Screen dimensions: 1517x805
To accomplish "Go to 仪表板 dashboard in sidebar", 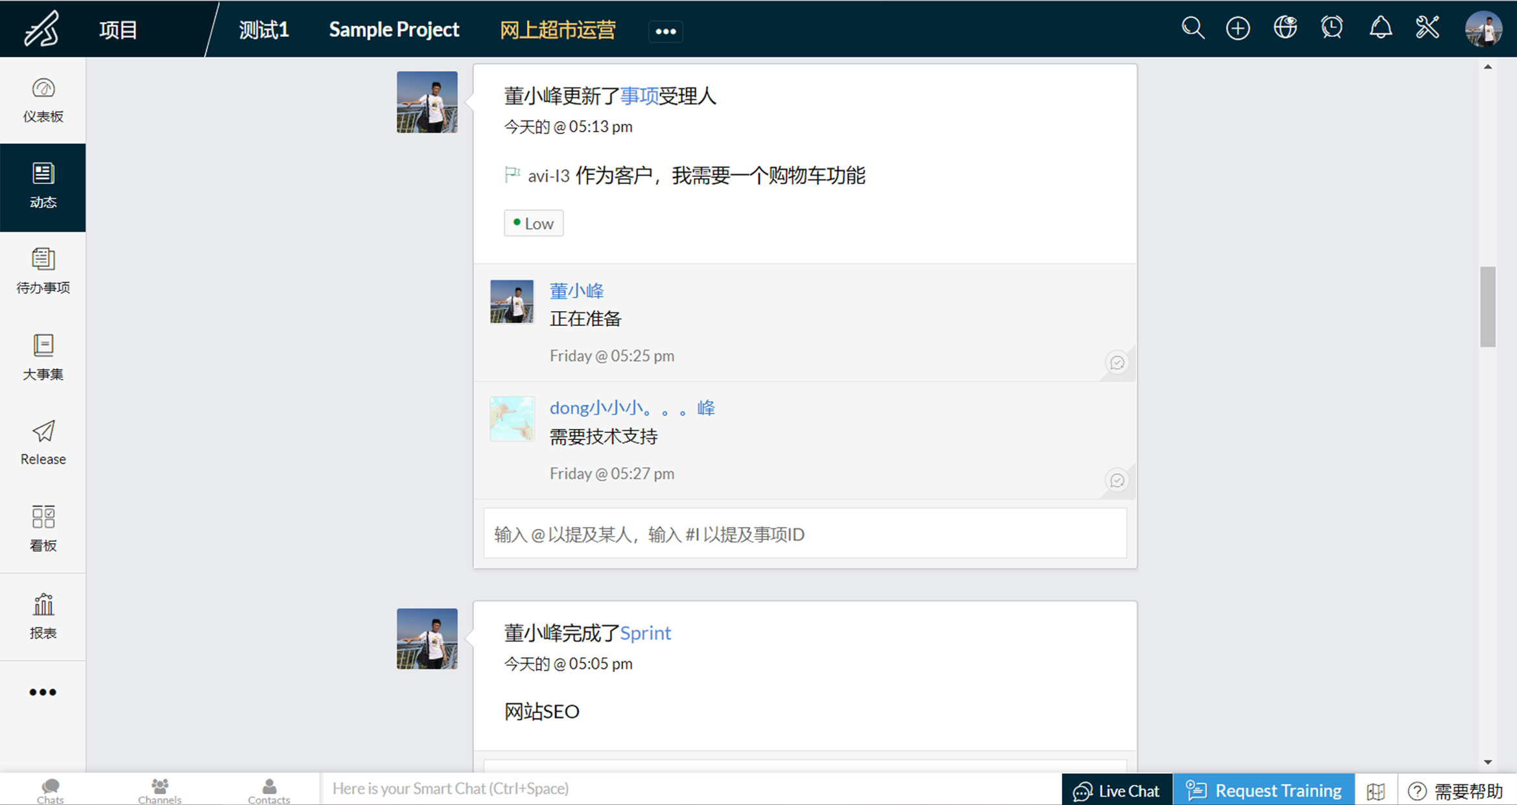I will click(43, 100).
